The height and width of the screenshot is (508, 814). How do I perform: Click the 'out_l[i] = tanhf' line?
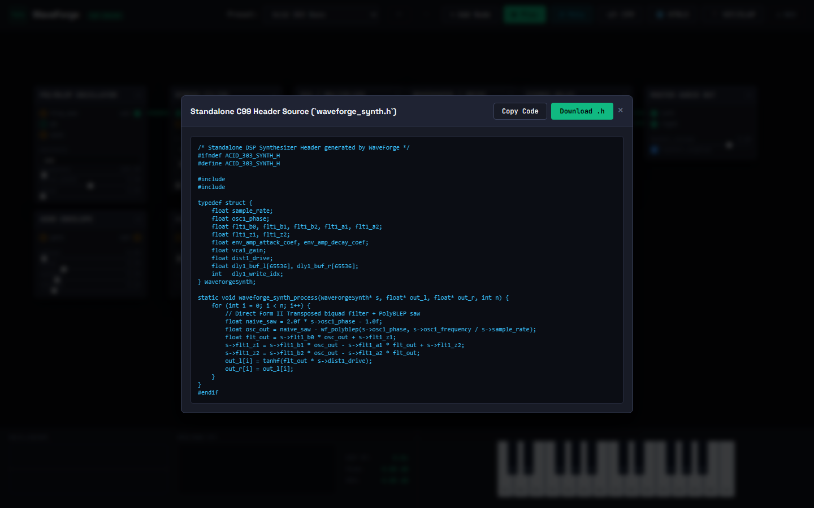tap(298, 361)
